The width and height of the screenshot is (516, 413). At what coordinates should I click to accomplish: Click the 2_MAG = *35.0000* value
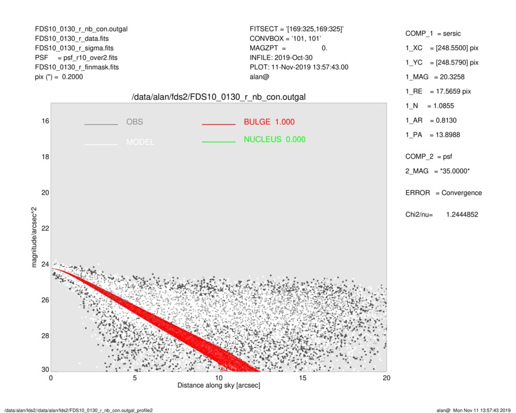(x=437, y=171)
